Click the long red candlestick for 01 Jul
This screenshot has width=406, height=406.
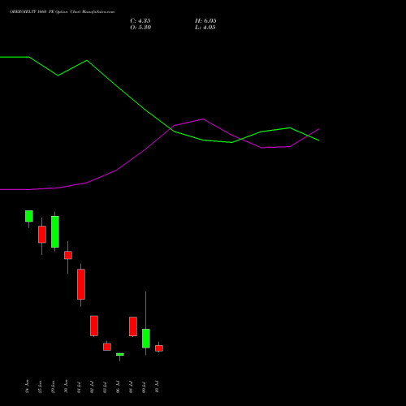tap(81, 284)
